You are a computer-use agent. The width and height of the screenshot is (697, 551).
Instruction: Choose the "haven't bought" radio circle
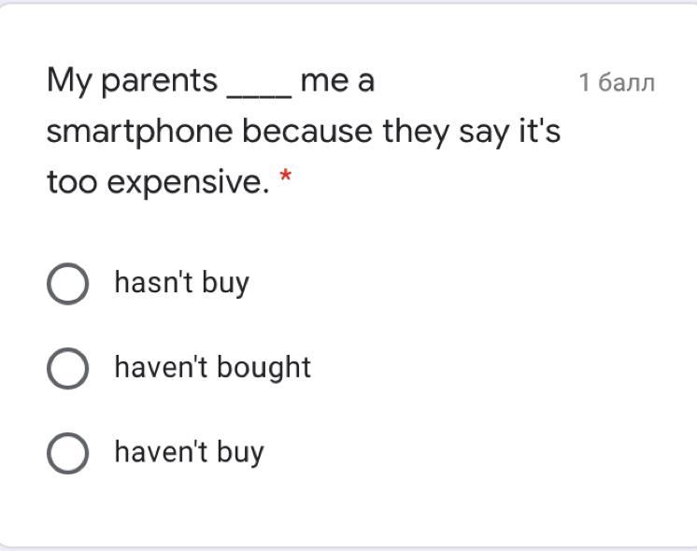tap(68, 369)
